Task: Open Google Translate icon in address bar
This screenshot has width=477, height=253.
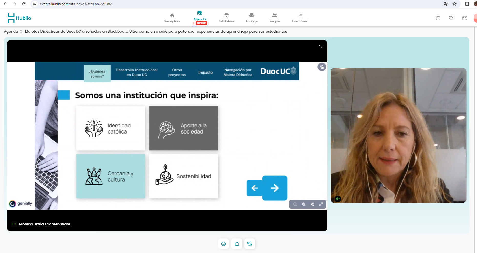Action: [x=446, y=4]
